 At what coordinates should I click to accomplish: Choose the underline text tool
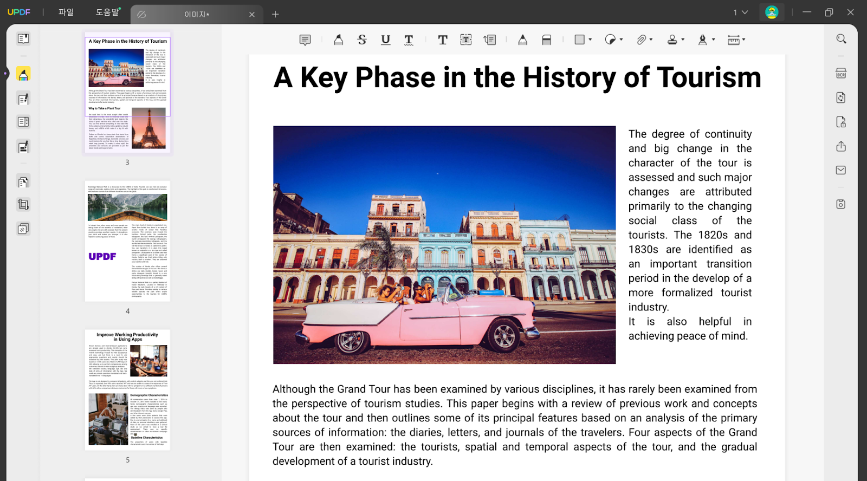(385, 40)
